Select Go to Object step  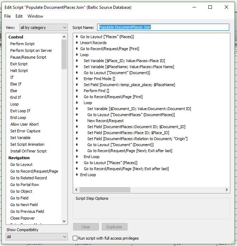(21, 191)
